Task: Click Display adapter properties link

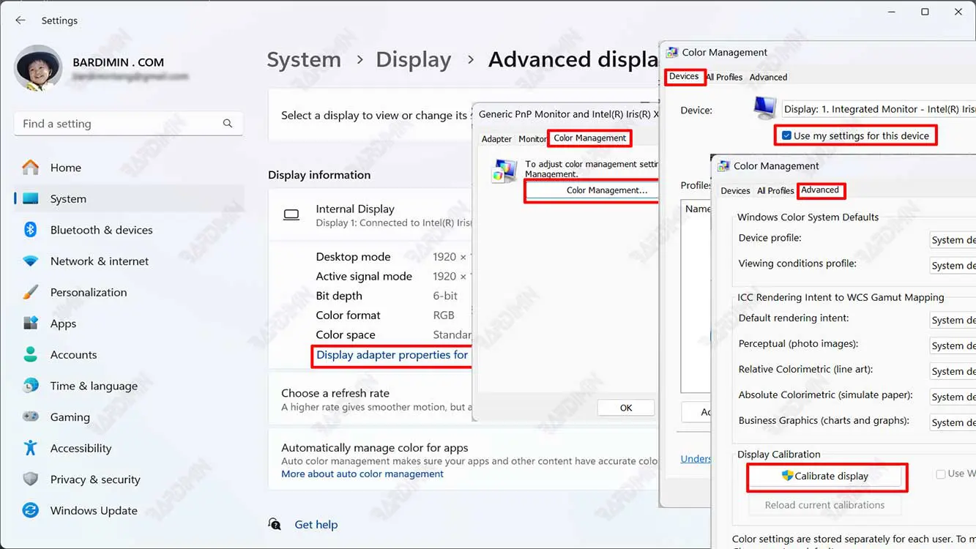Action: tap(392, 355)
